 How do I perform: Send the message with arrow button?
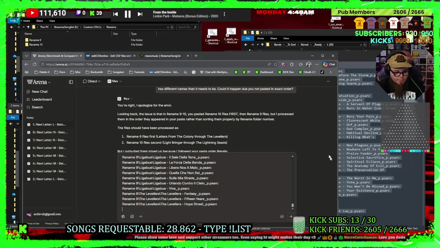pos(291,217)
